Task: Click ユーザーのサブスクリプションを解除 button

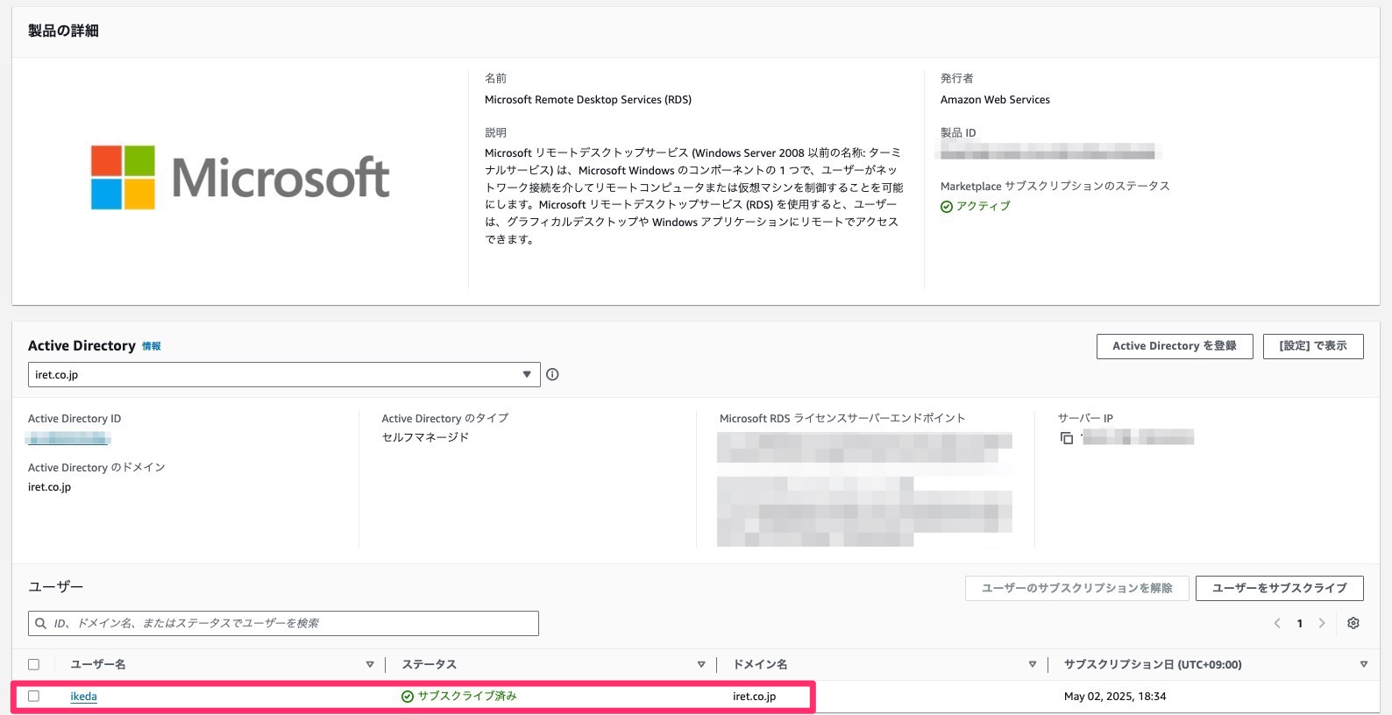Action: pyautogui.click(x=1076, y=588)
